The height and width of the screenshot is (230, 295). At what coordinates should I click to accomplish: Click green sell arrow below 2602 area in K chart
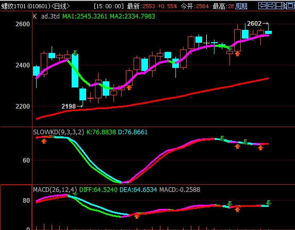pos(230,48)
